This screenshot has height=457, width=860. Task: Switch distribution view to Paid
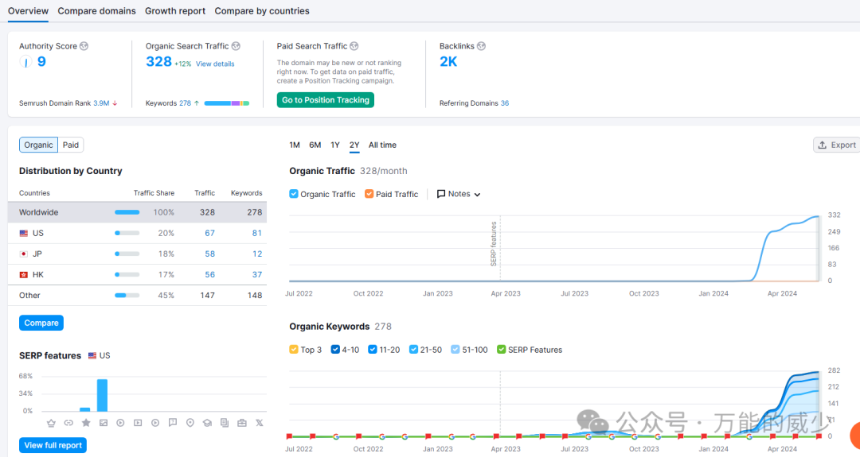point(71,145)
